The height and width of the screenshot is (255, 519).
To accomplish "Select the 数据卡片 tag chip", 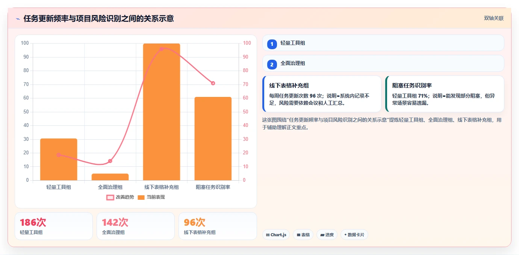I will click(354, 235).
